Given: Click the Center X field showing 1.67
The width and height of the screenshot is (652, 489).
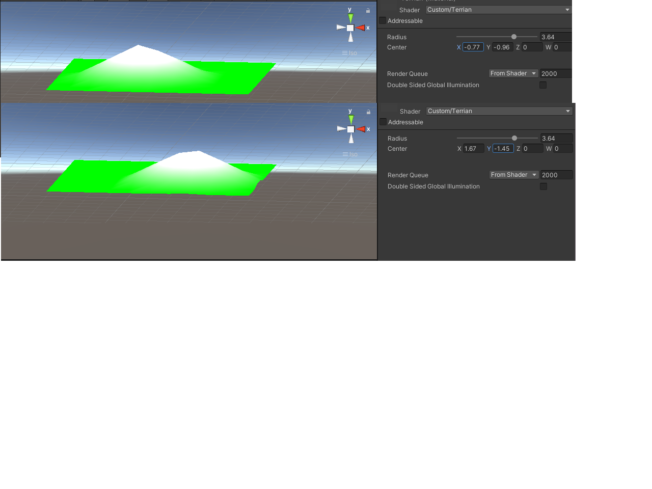Looking at the screenshot, I should pyautogui.click(x=473, y=149).
